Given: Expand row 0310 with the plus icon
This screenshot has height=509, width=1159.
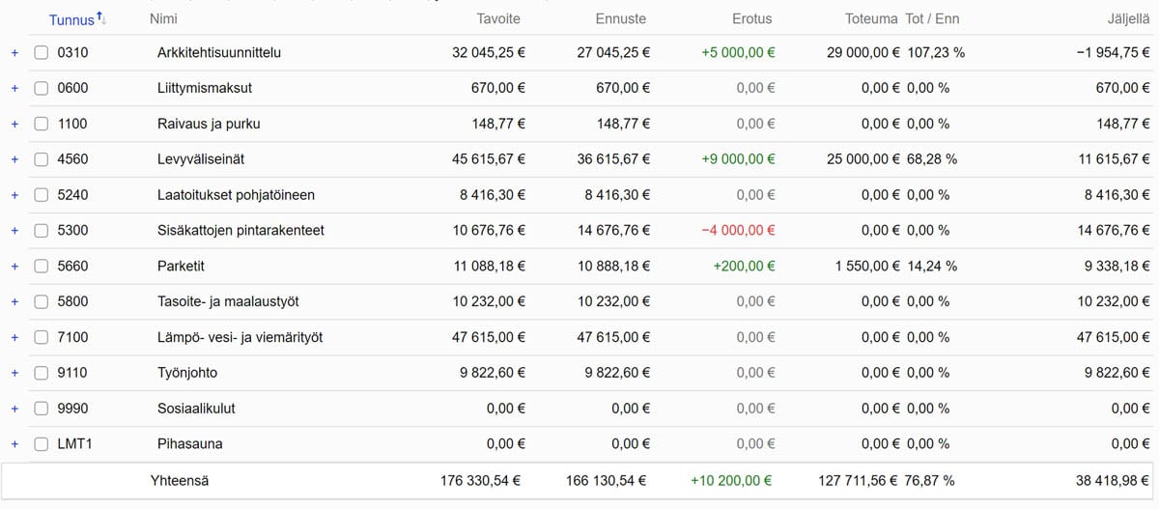Looking at the screenshot, I should point(14,53).
